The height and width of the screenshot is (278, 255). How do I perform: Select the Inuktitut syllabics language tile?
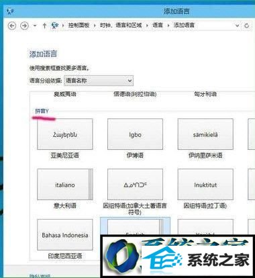click(135, 184)
